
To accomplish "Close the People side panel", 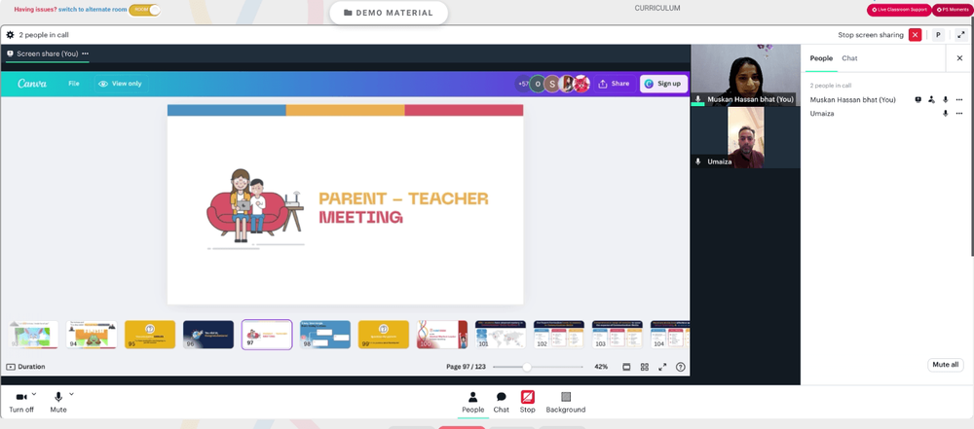I will (x=959, y=58).
